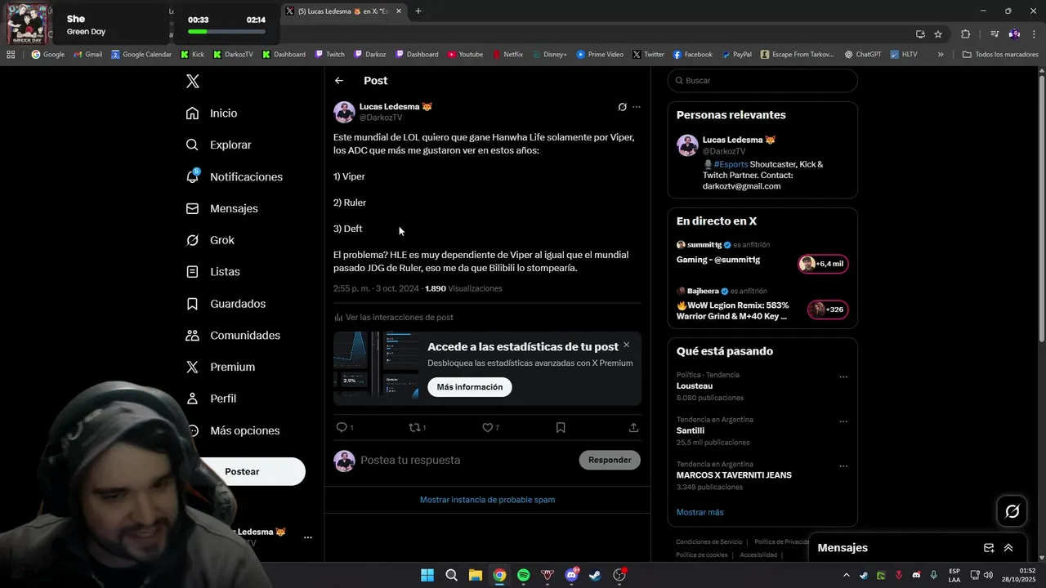
Task: Click the Más información button
Action: tap(470, 387)
